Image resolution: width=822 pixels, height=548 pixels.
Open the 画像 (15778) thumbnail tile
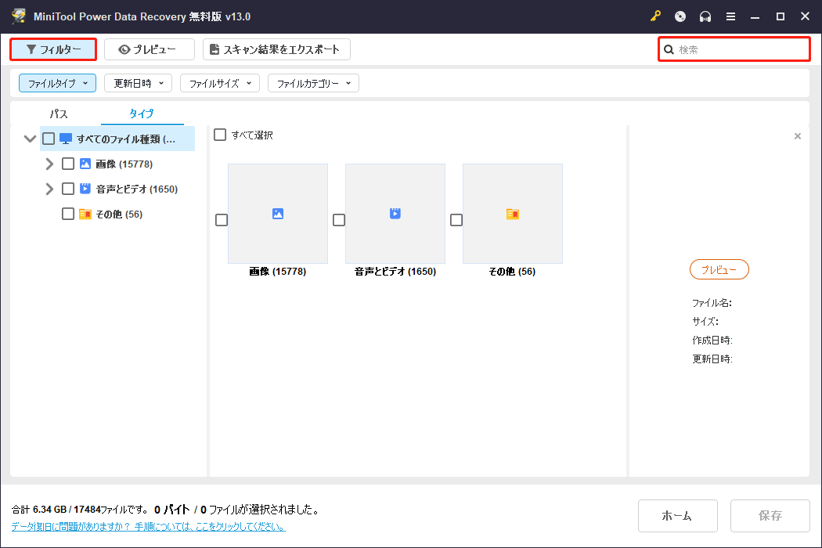tap(278, 214)
